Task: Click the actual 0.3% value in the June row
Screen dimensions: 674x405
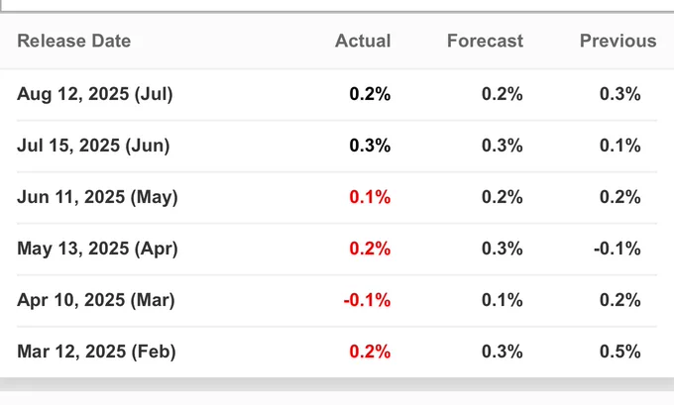Action: (x=370, y=146)
